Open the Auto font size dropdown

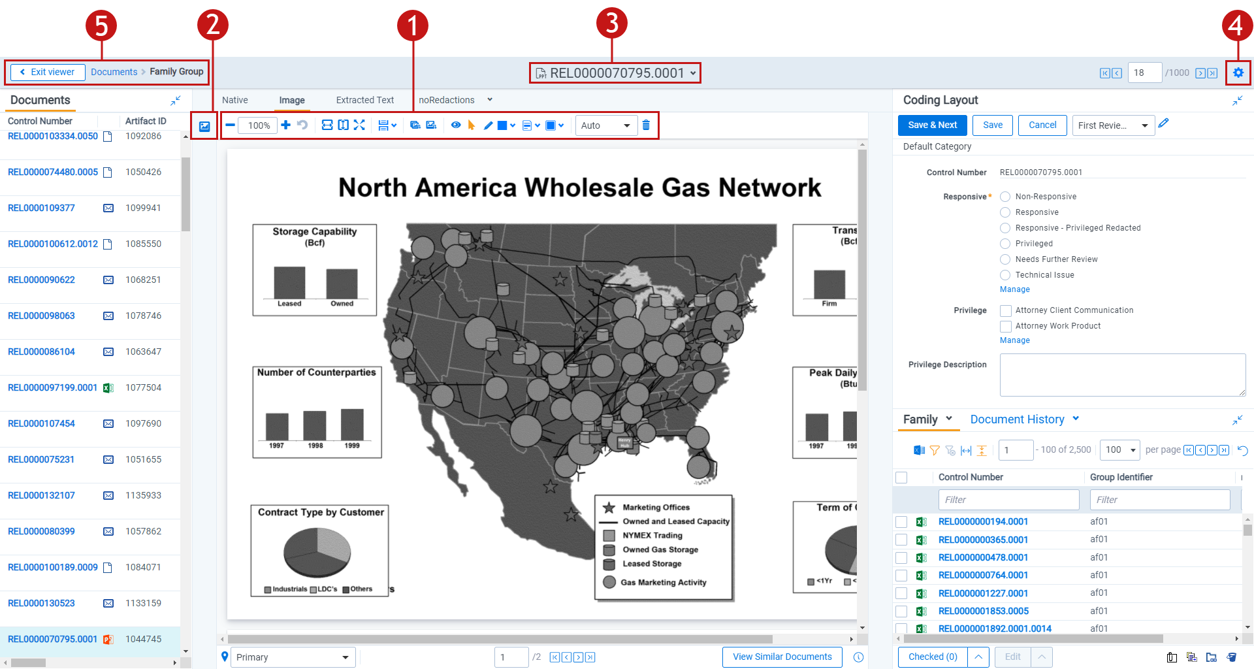click(605, 125)
